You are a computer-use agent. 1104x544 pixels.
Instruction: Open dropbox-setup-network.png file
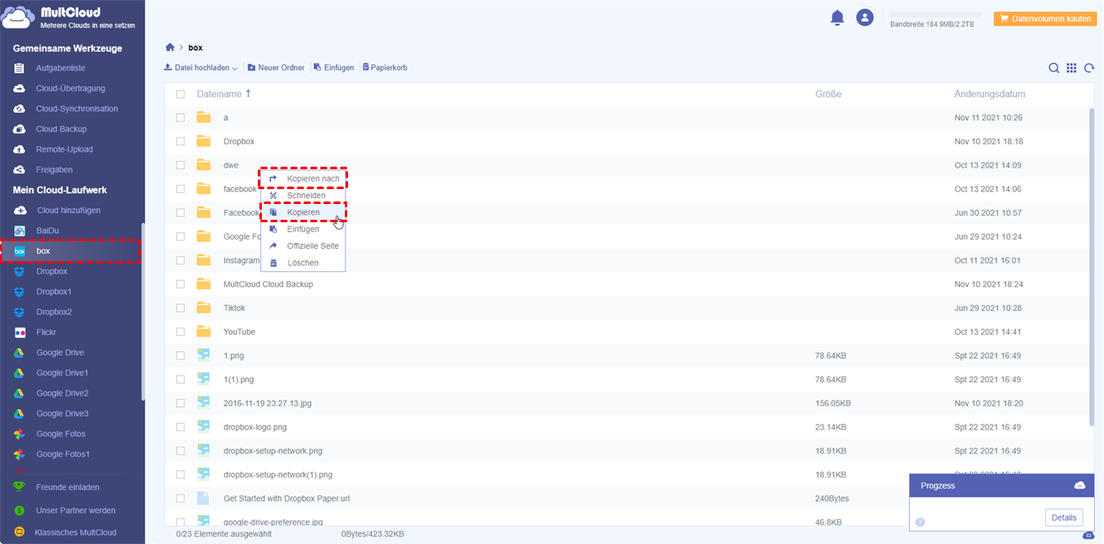[273, 451]
